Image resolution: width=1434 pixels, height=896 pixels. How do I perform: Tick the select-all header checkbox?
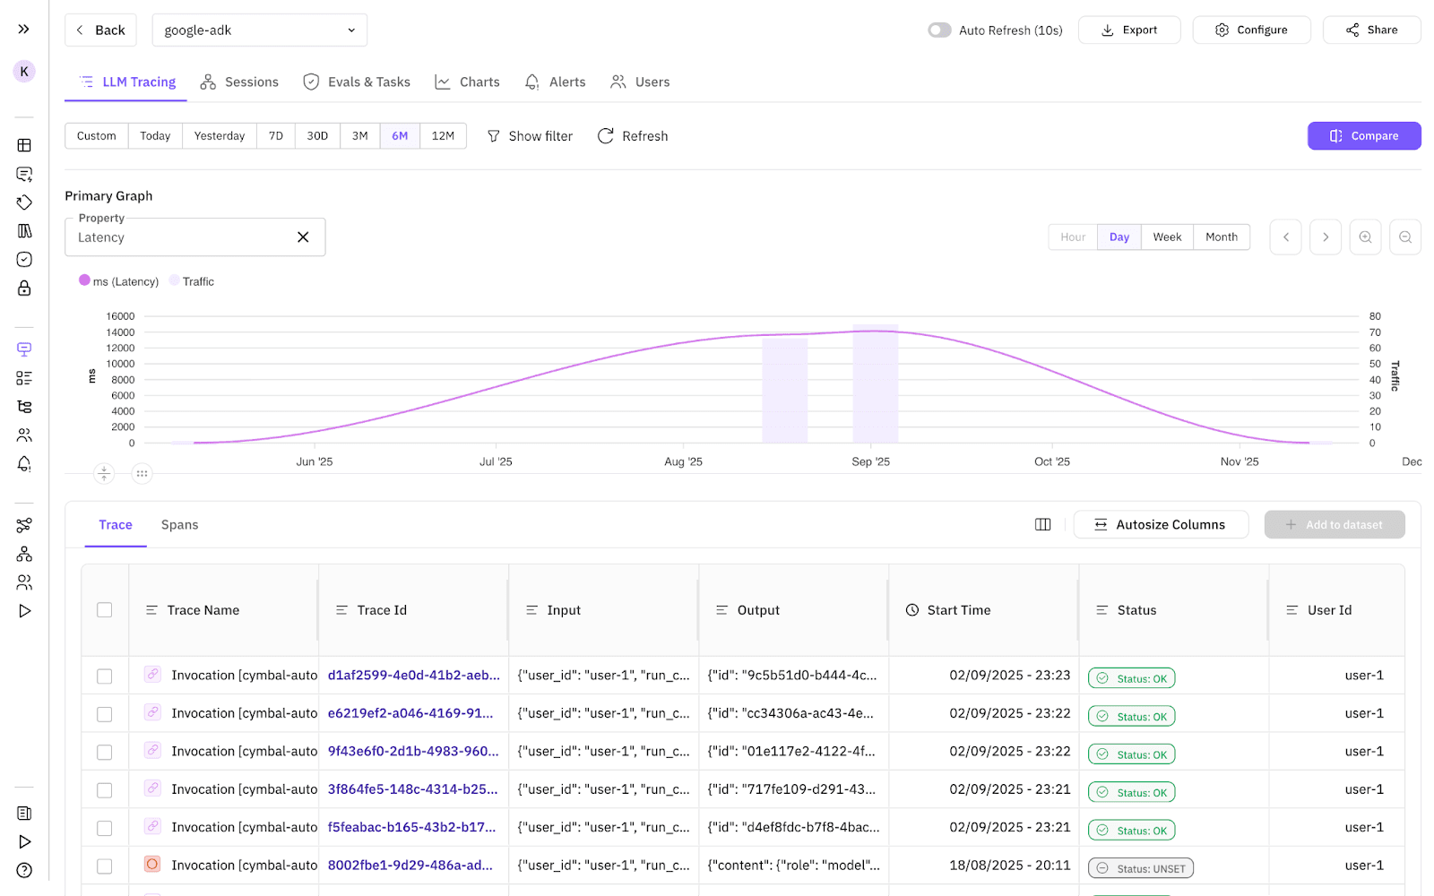pos(105,610)
